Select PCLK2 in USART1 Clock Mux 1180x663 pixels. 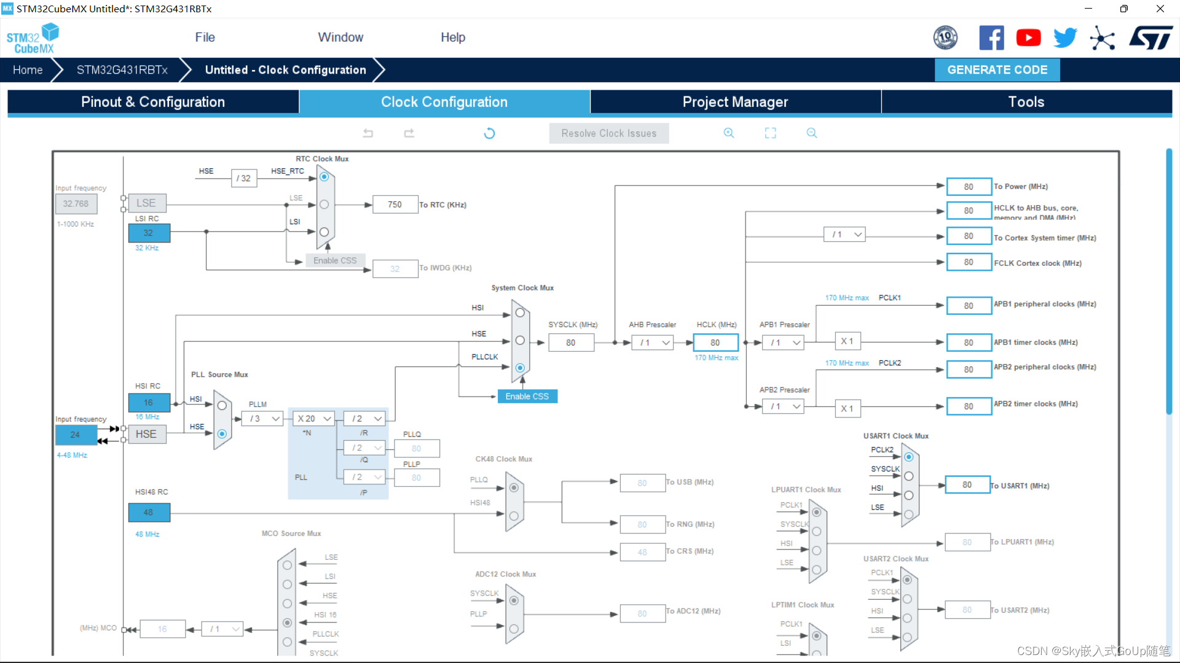tap(908, 457)
